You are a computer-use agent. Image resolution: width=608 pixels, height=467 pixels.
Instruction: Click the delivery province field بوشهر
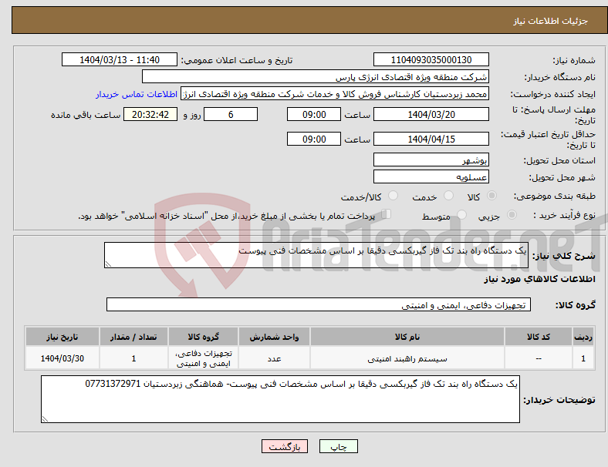pyautogui.click(x=431, y=160)
